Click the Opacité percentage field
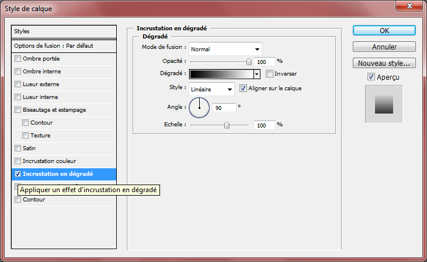 (x=265, y=61)
